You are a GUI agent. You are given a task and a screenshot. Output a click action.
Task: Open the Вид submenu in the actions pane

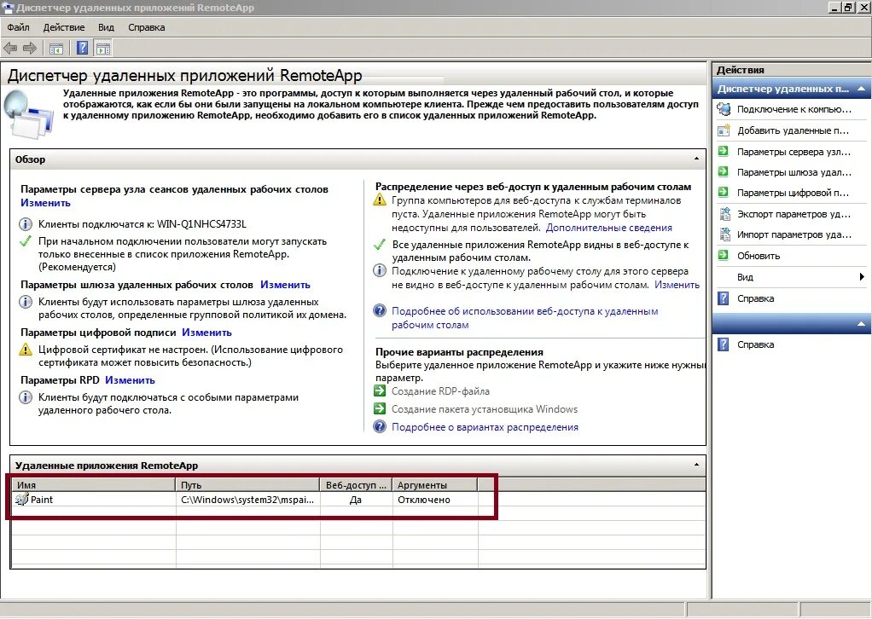[791, 277]
